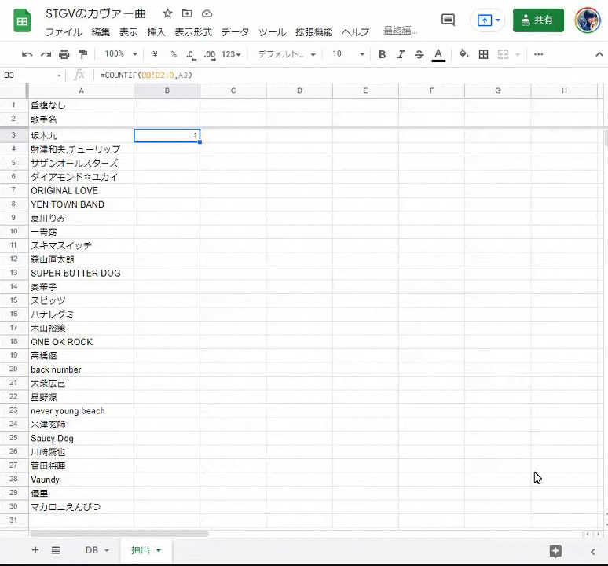Image resolution: width=608 pixels, height=566 pixels.
Task: Open the zoom 100% dropdown
Action: pos(121,54)
